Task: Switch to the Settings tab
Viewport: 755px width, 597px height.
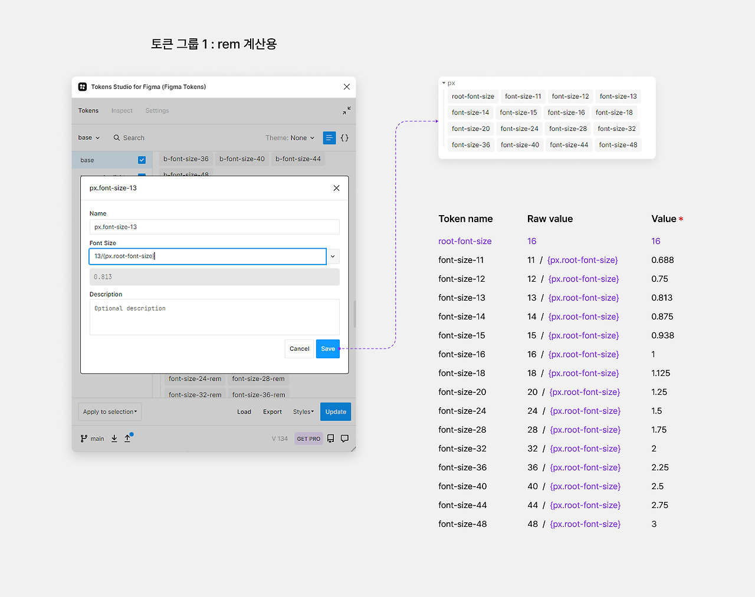Action: tap(157, 111)
